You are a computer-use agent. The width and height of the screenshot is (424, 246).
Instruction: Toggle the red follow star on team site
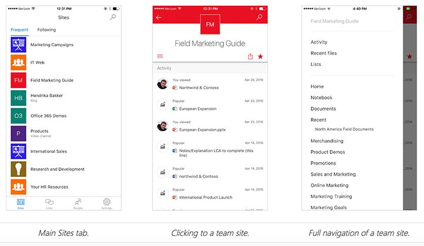[260, 56]
